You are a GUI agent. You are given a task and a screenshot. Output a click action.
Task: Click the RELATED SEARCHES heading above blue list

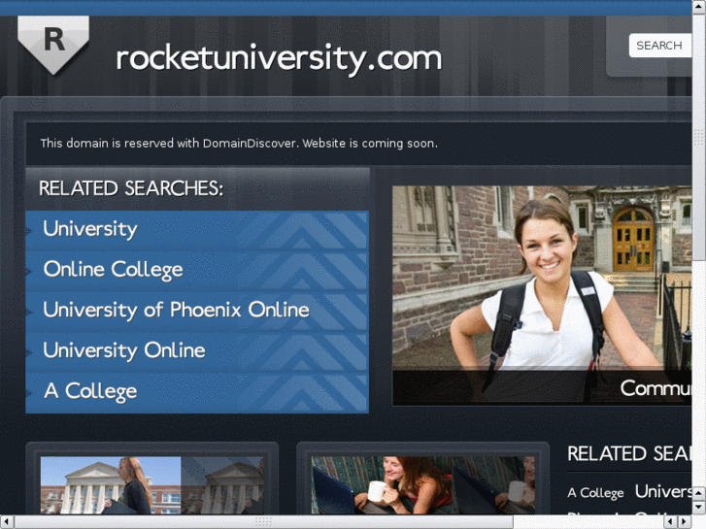tap(131, 188)
